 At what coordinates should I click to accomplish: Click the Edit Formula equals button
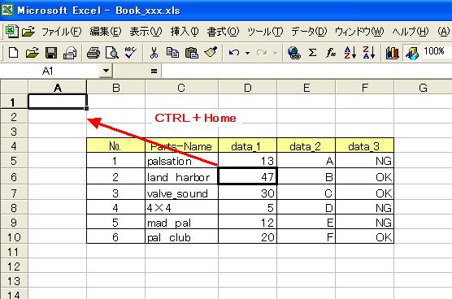point(154,71)
